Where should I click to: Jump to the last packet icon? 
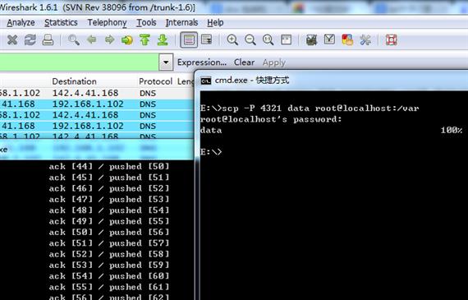click(x=163, y=40)
